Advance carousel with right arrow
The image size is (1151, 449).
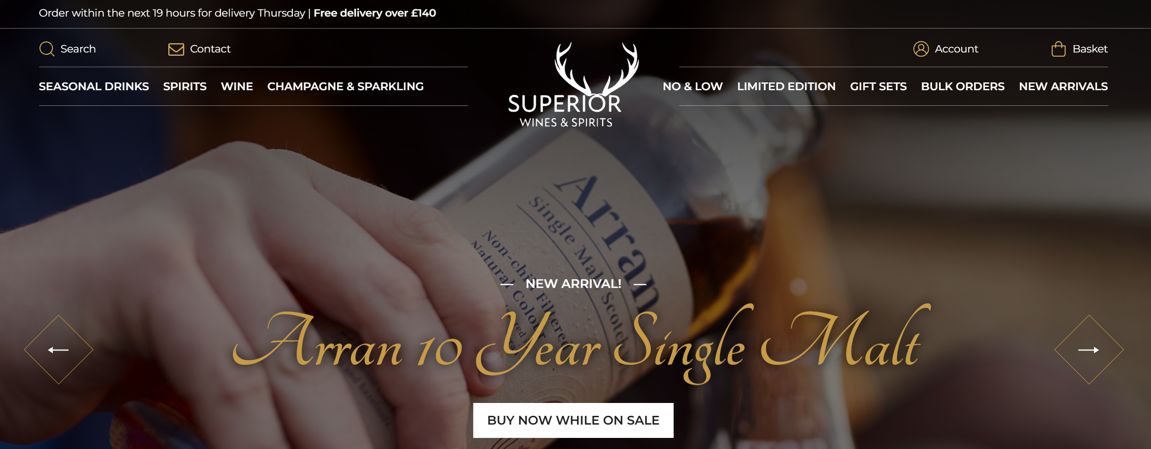tap(1089, 350)
